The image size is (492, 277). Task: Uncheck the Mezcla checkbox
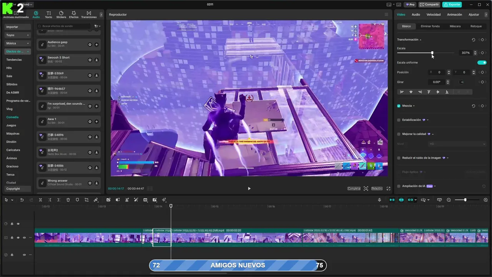tap(399, 106)
